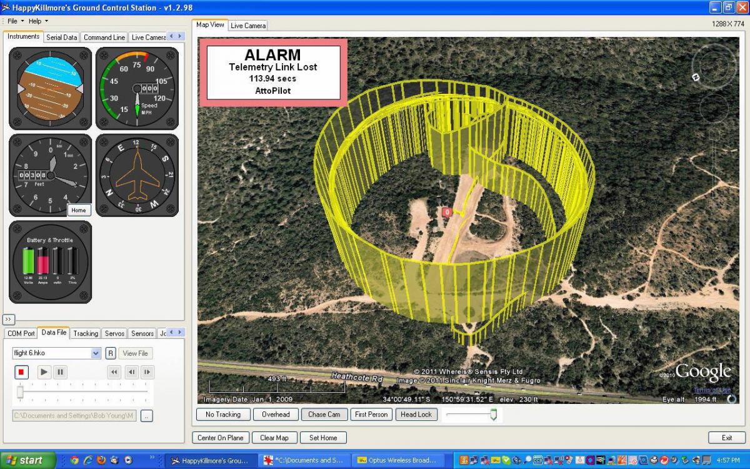Switch to the Serial Data tab
This screenshot has height=469, width=750.
[x=62, y=37]
